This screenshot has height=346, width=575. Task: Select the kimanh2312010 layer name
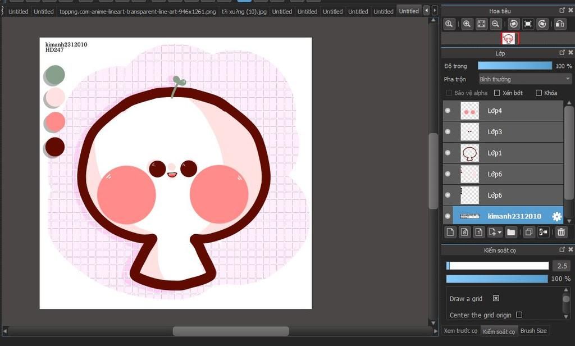pyautogui.click(x=514, y=216)
